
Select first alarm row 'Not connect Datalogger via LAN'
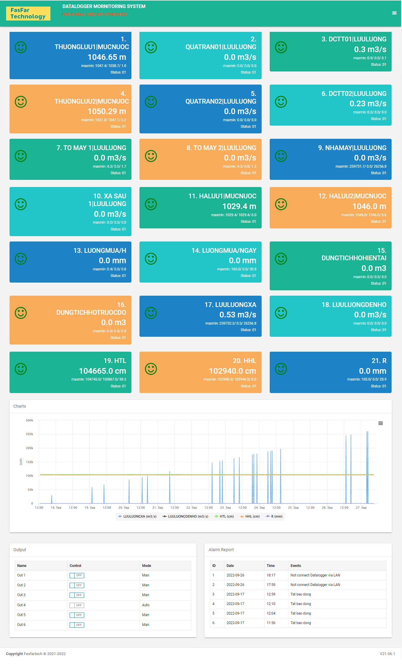coord(315,575)
